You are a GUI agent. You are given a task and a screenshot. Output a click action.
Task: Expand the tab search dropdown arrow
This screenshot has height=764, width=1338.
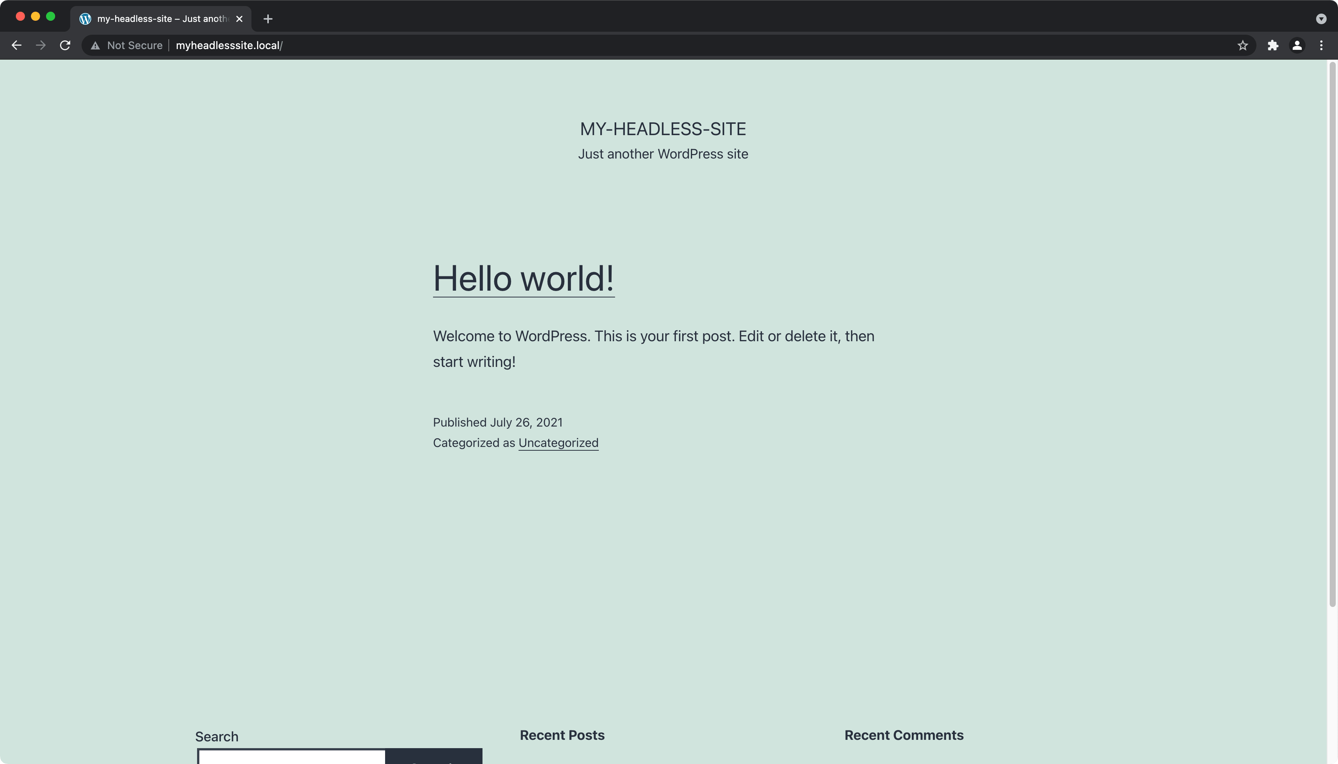pyautogui.click(x=1321, y=19)
